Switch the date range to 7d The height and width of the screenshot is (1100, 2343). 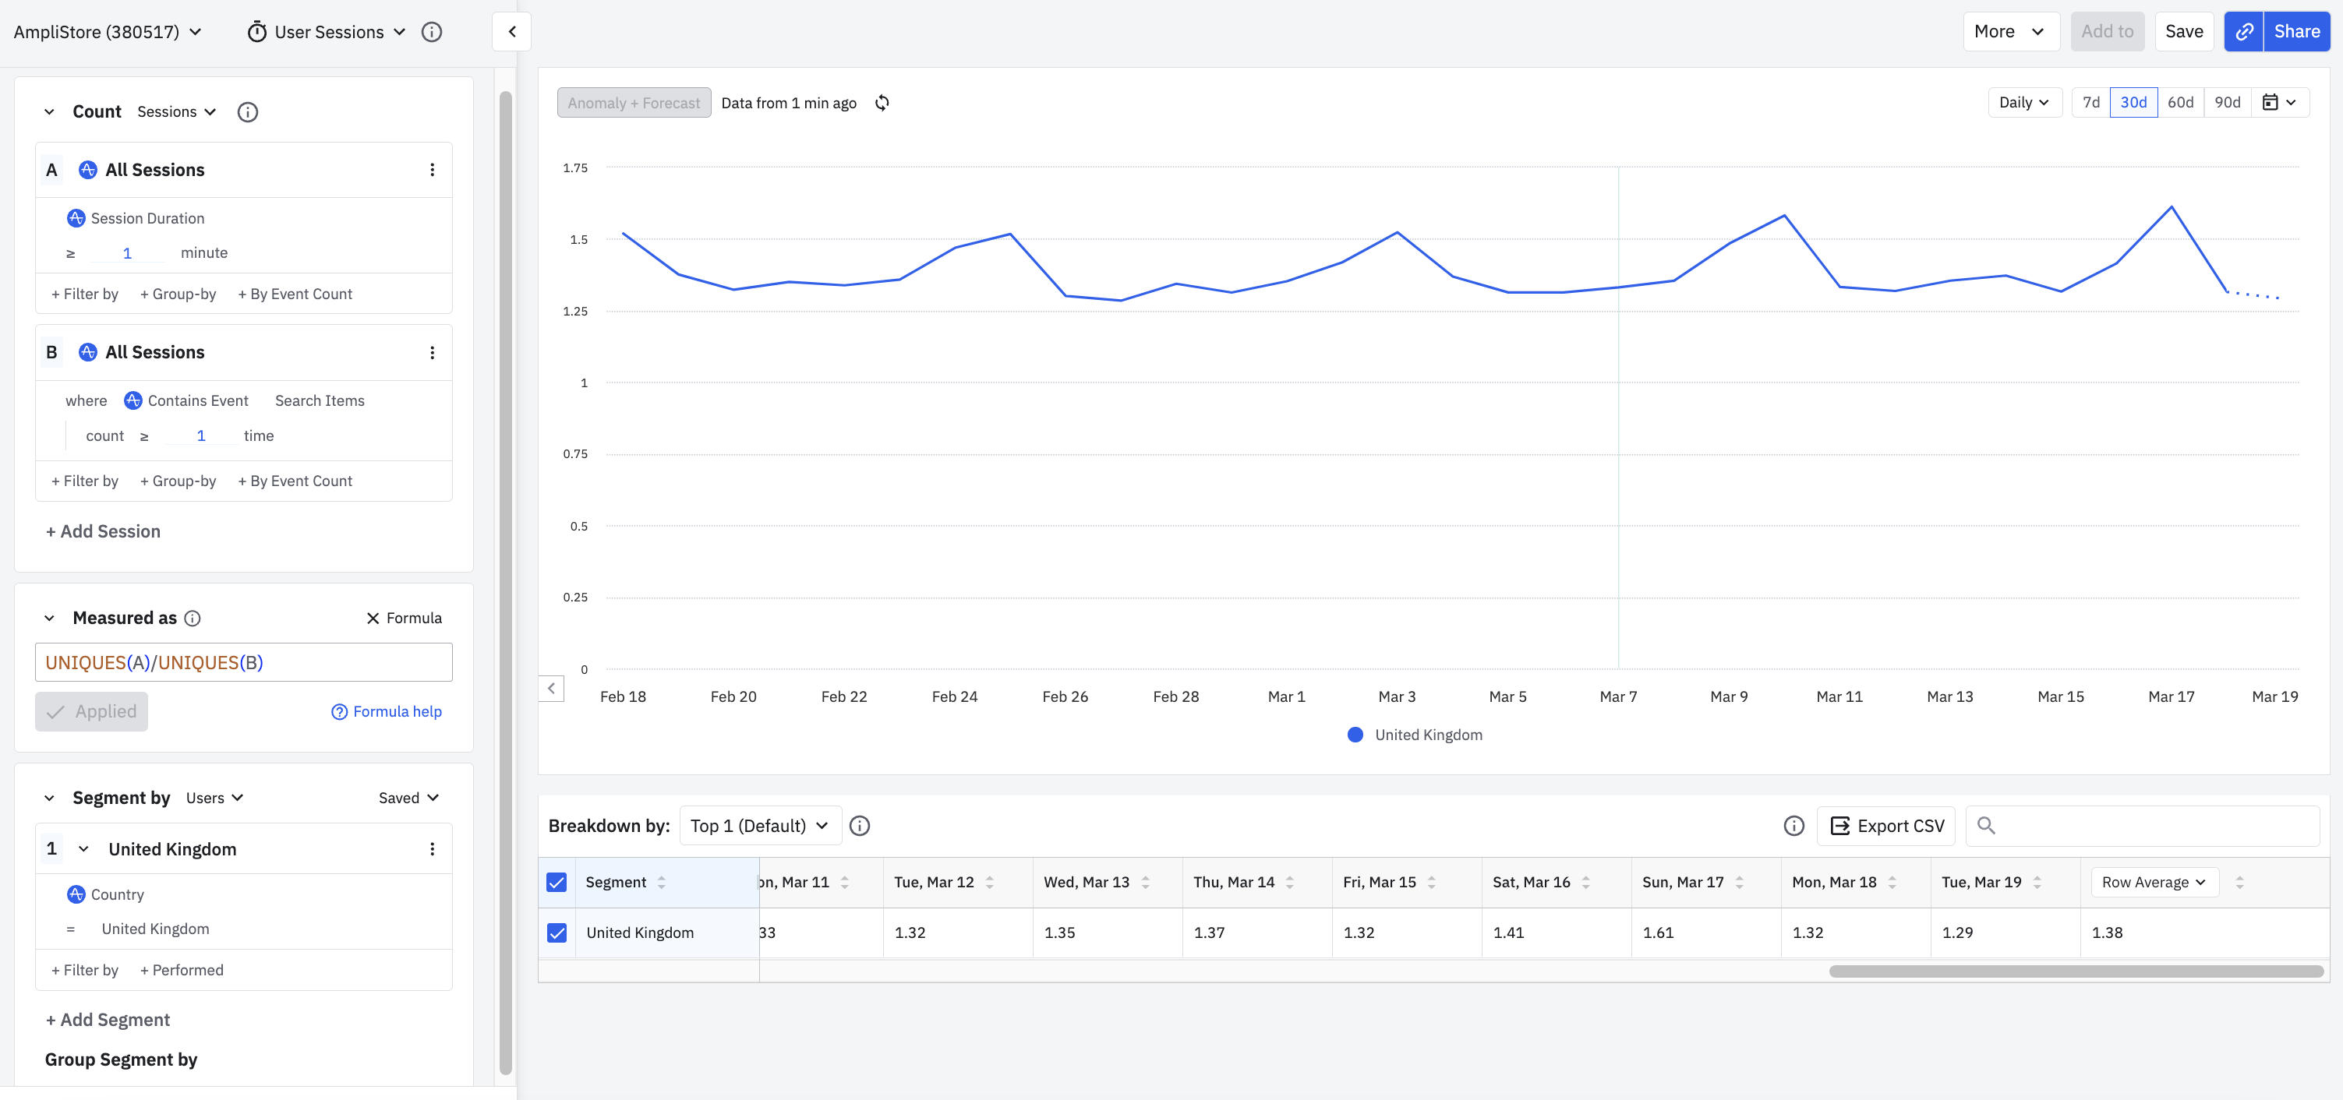[x=2090, y=103]
